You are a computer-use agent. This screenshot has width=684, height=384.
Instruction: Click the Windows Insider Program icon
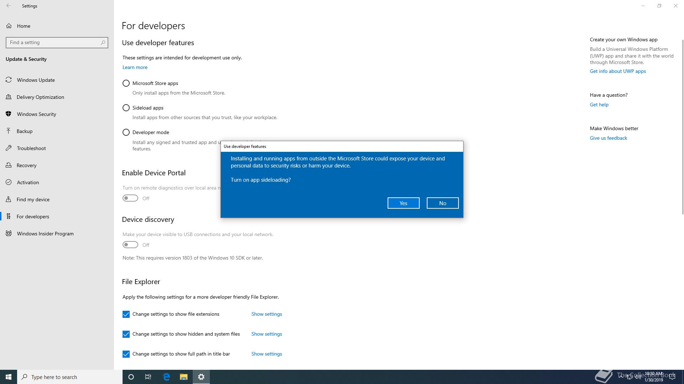9,234
